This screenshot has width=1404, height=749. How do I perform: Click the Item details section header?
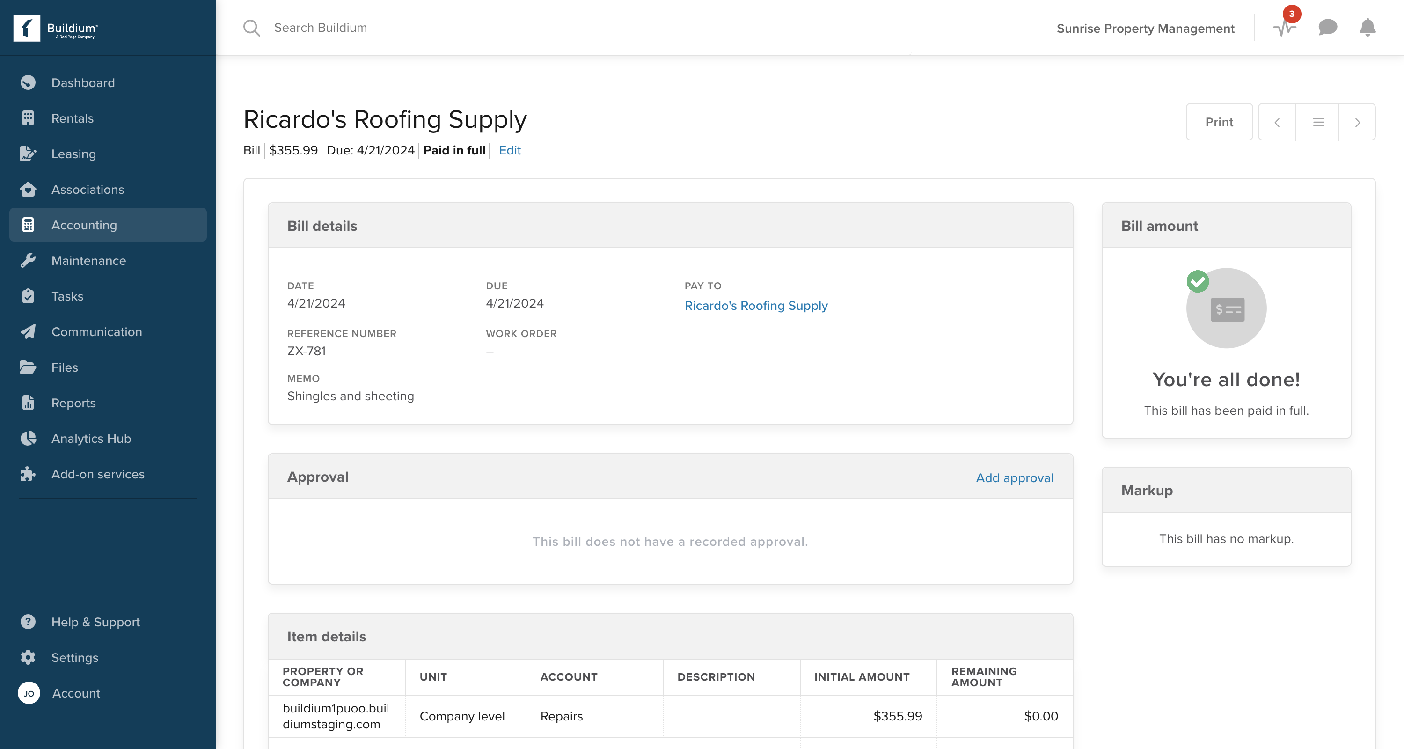(x=670, y=636)
